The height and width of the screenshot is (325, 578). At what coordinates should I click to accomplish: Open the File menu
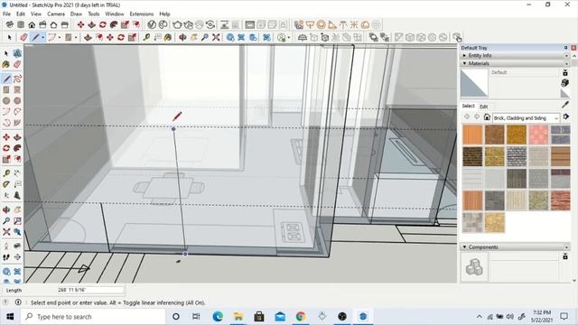[6, 14]
